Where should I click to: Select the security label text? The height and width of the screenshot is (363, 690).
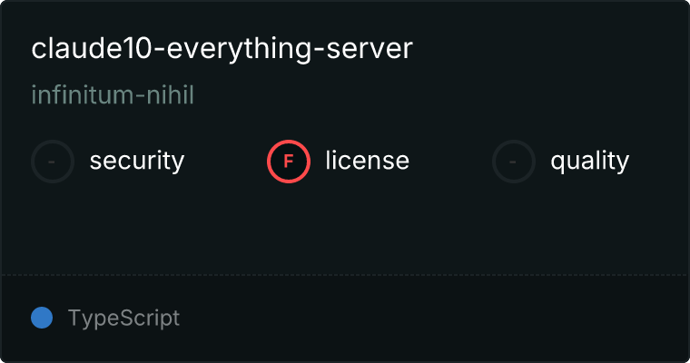point(137,161)
